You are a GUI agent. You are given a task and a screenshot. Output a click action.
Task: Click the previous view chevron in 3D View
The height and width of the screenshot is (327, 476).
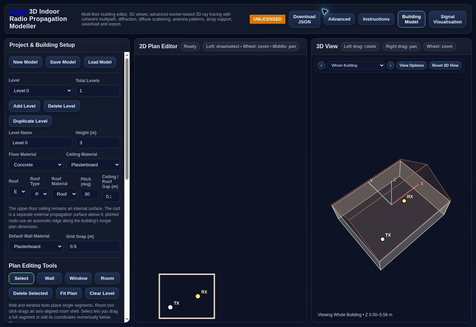click(x=321, y=65)
